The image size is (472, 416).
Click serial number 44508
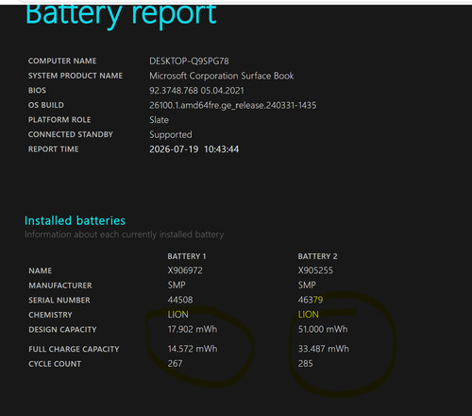(180, 300)
